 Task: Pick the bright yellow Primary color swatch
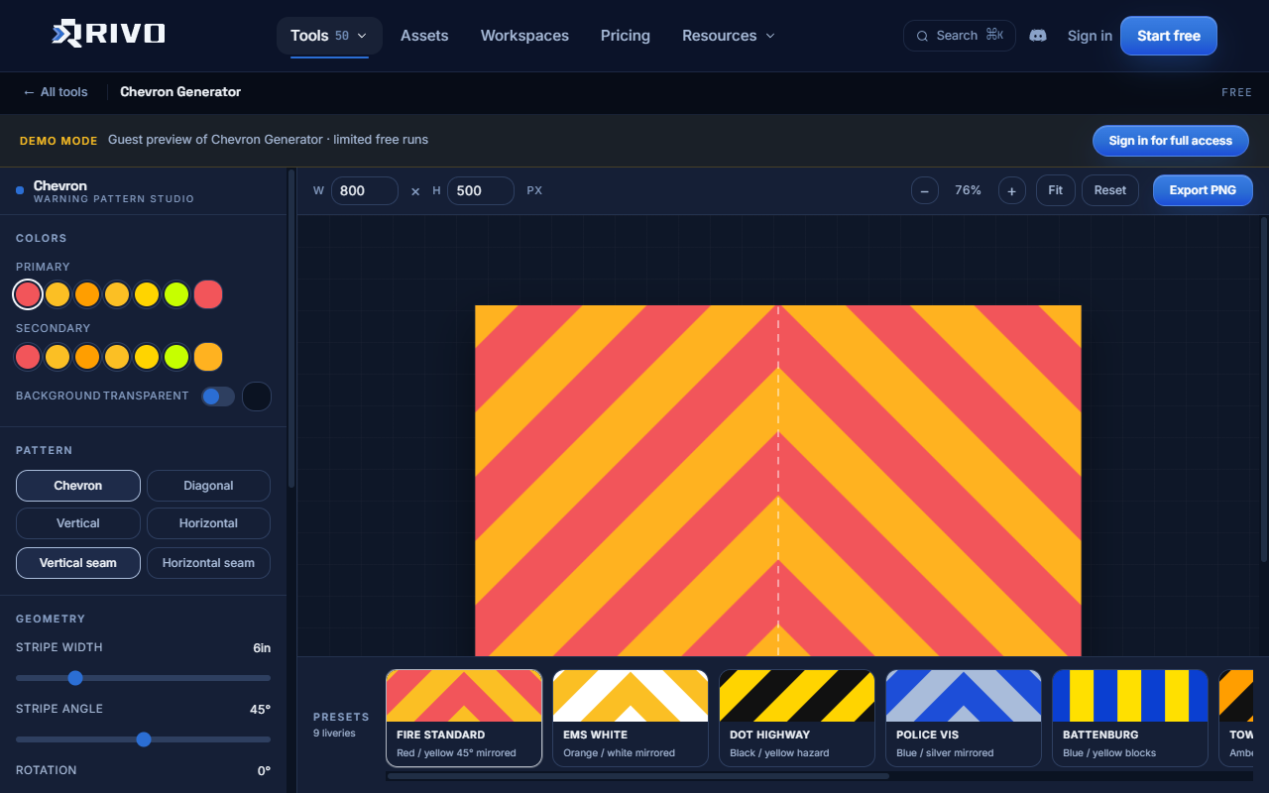point(147,294)
